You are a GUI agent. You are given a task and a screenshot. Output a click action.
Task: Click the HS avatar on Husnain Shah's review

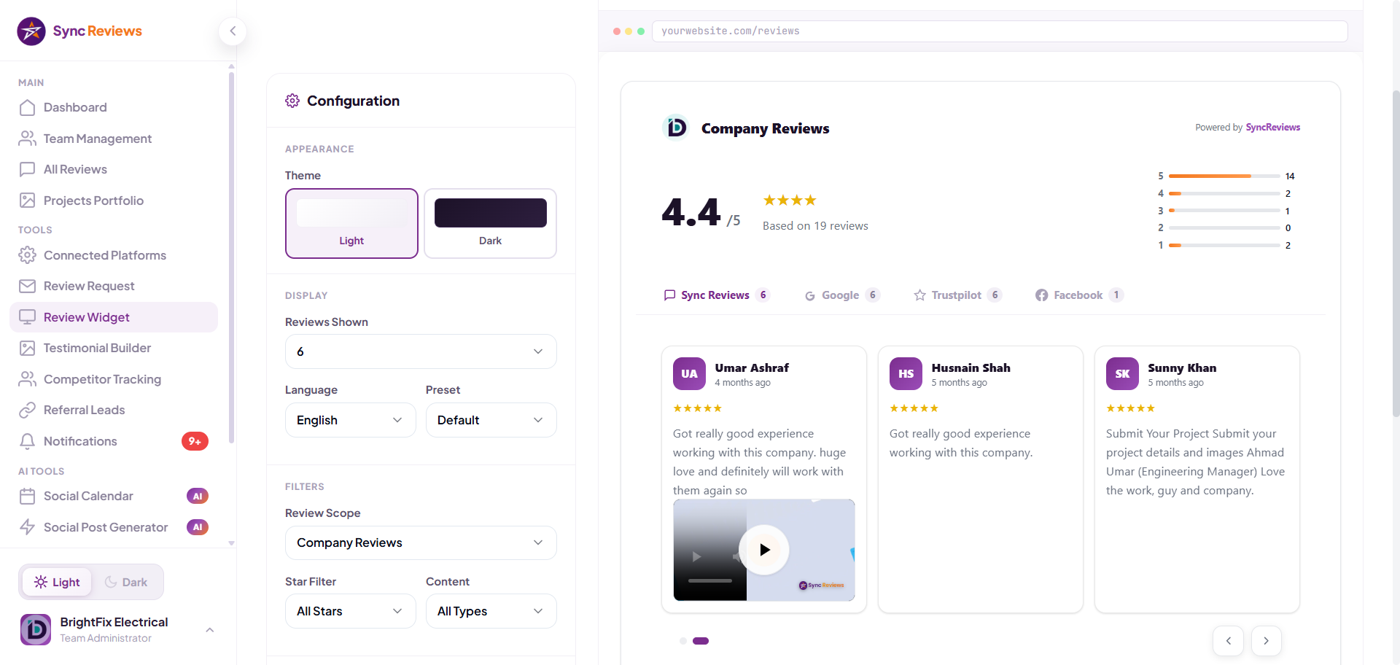pyautogui.click(x=906, y=374)
